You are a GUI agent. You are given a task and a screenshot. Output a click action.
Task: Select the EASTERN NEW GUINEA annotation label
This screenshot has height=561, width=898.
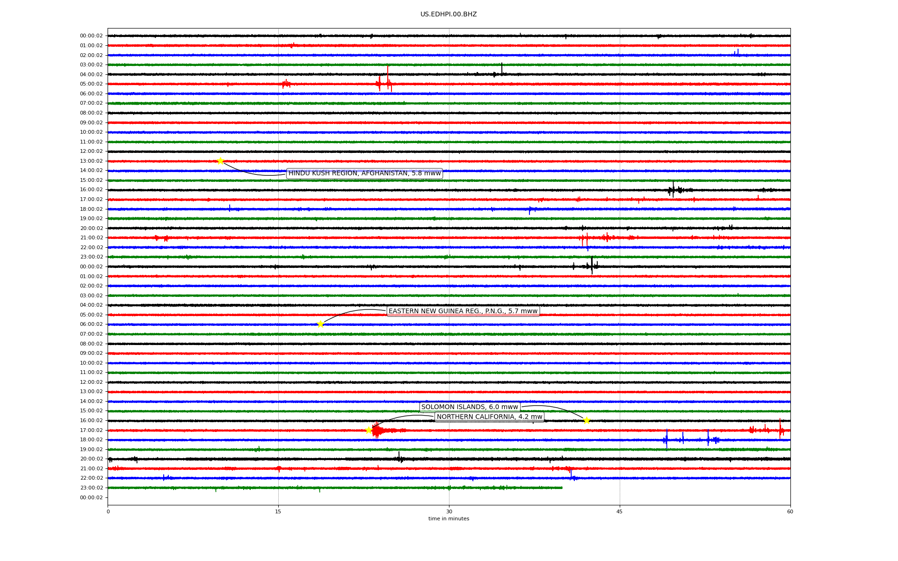point(463,311)
